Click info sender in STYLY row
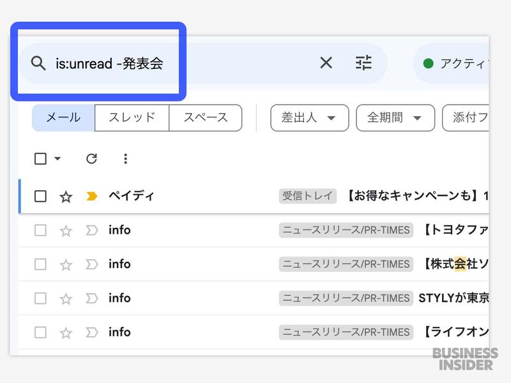Screen dimensions: 511x383 pos(119,297)
